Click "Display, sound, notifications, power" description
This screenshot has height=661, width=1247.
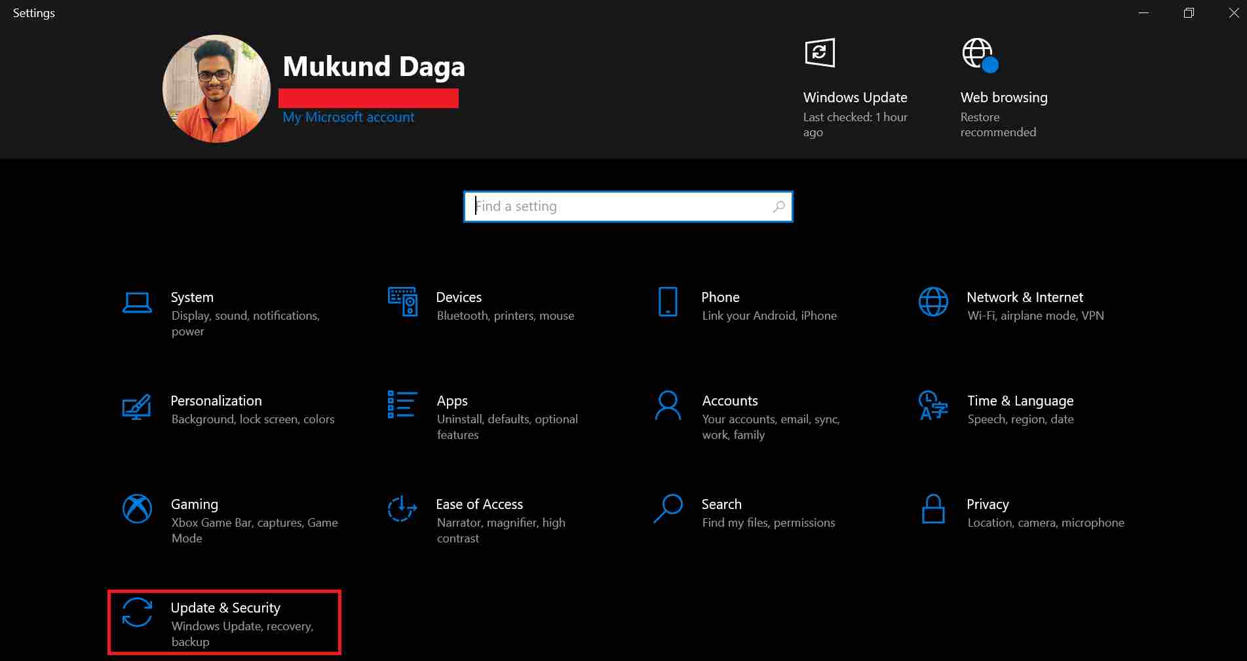(x=246, y=324)
